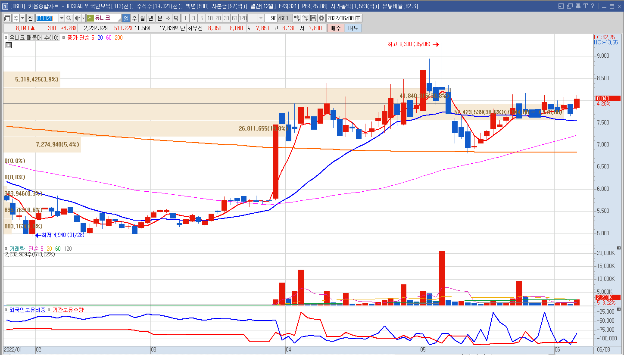The image size is (624, 355).
Task: Click the save chart floppy disk icon
Action: tap(313, 18)
